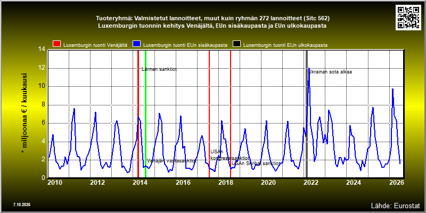426x213 pixels.
Task: Click the 'Luxemburgin tuonti EUn ulkokaupasta' legend label
Action: [285, 45]
